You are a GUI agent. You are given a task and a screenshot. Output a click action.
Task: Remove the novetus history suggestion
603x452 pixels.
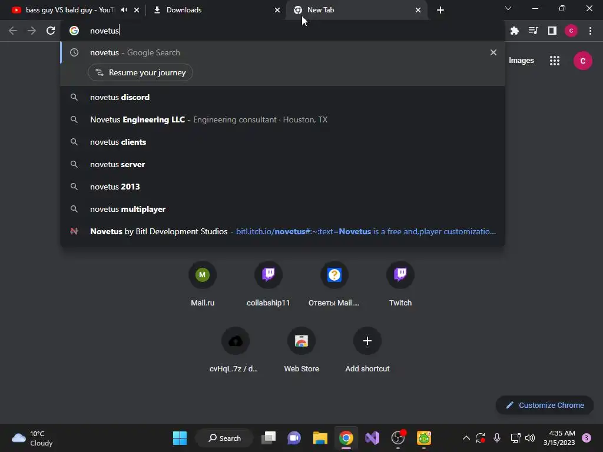pyautogui.click(x=493, y=52)
